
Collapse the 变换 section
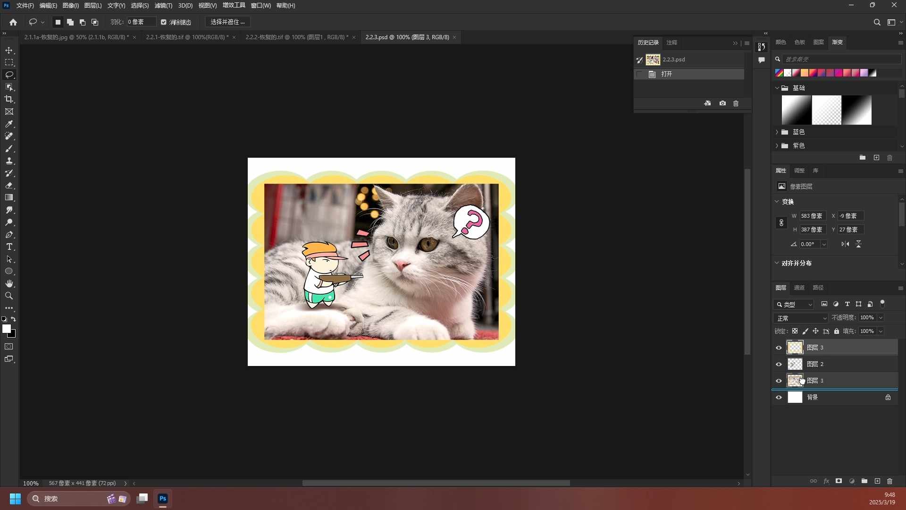coord(777,201)
